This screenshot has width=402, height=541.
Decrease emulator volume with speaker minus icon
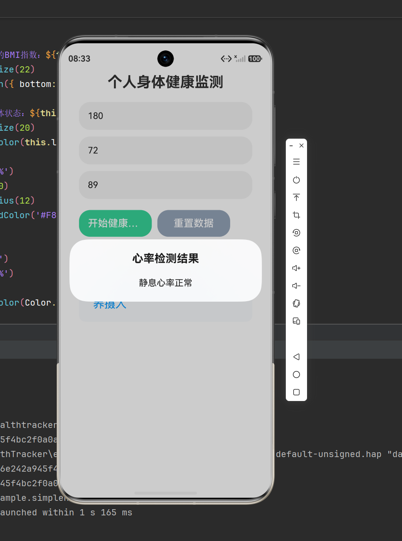(296, 286)
